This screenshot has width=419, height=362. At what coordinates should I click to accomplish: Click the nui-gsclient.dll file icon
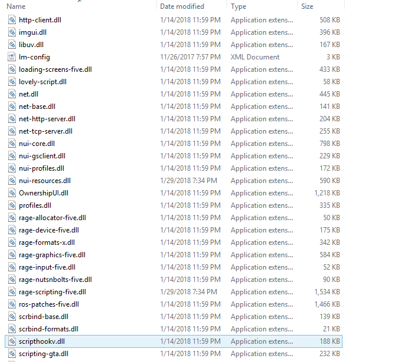tap(12, 156)
